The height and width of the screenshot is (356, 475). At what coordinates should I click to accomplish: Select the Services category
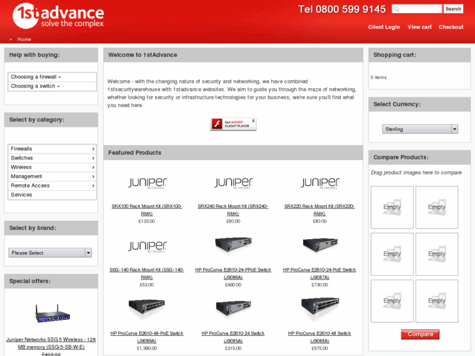point(52,195)
